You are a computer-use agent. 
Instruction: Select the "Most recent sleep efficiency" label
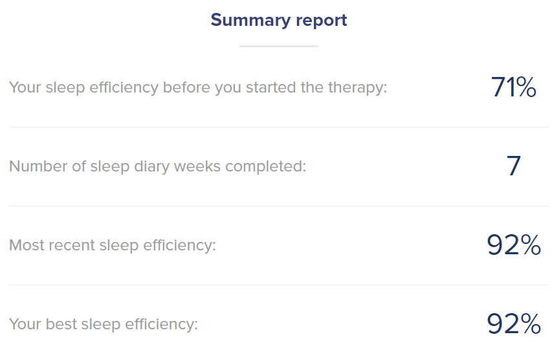click(x=113, y=245)
